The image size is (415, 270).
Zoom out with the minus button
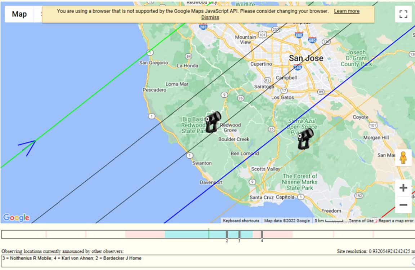403,204
